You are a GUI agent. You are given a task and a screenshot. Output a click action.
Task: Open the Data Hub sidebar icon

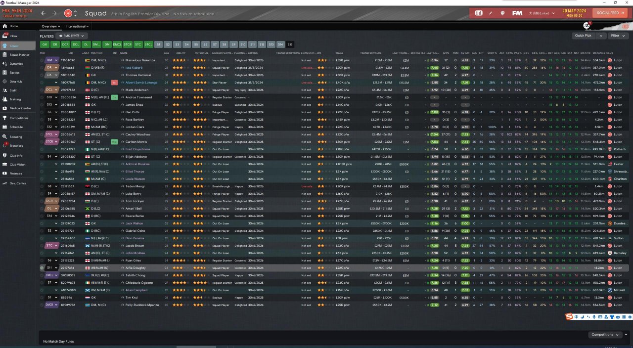coord(5,82)
